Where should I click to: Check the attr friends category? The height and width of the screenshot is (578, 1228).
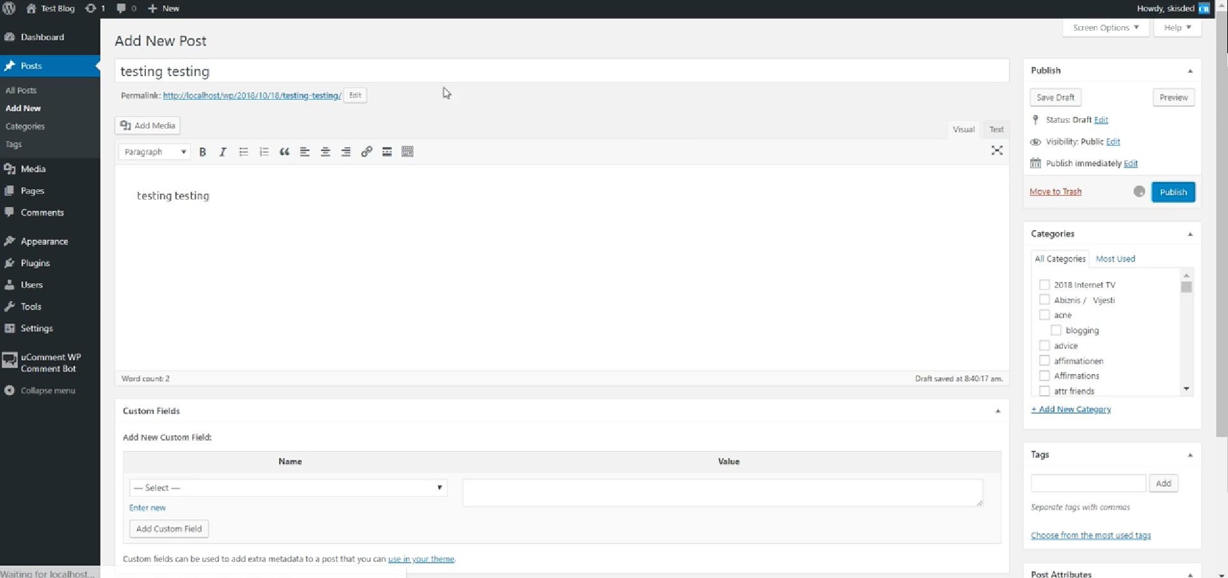[1044, 391]
